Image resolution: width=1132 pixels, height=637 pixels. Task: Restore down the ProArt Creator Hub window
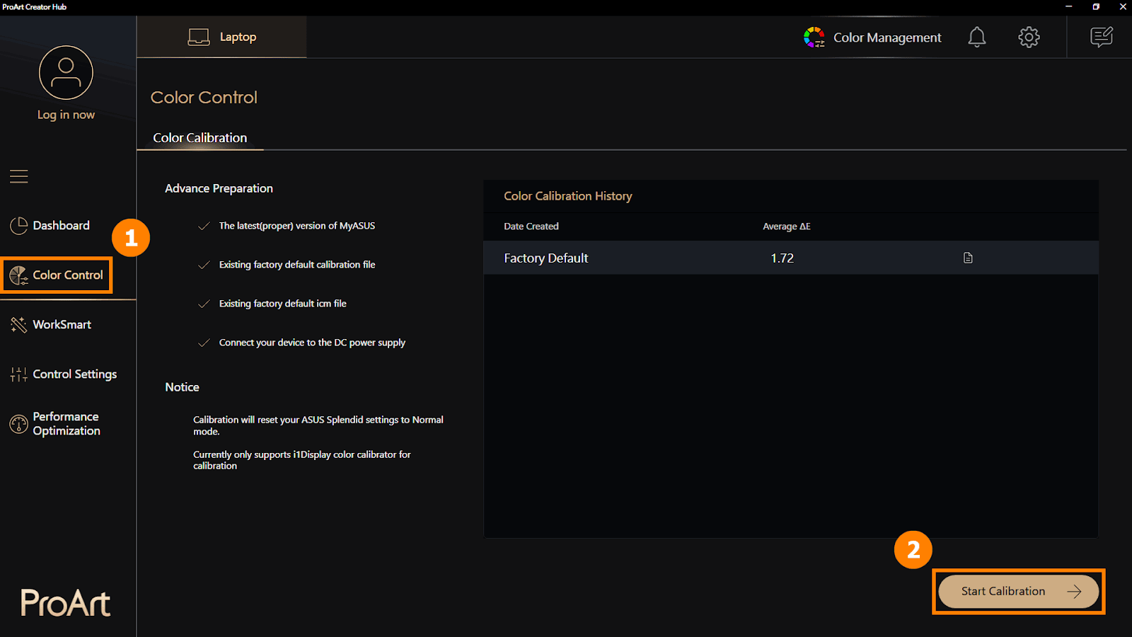(x=1096, y=6)
